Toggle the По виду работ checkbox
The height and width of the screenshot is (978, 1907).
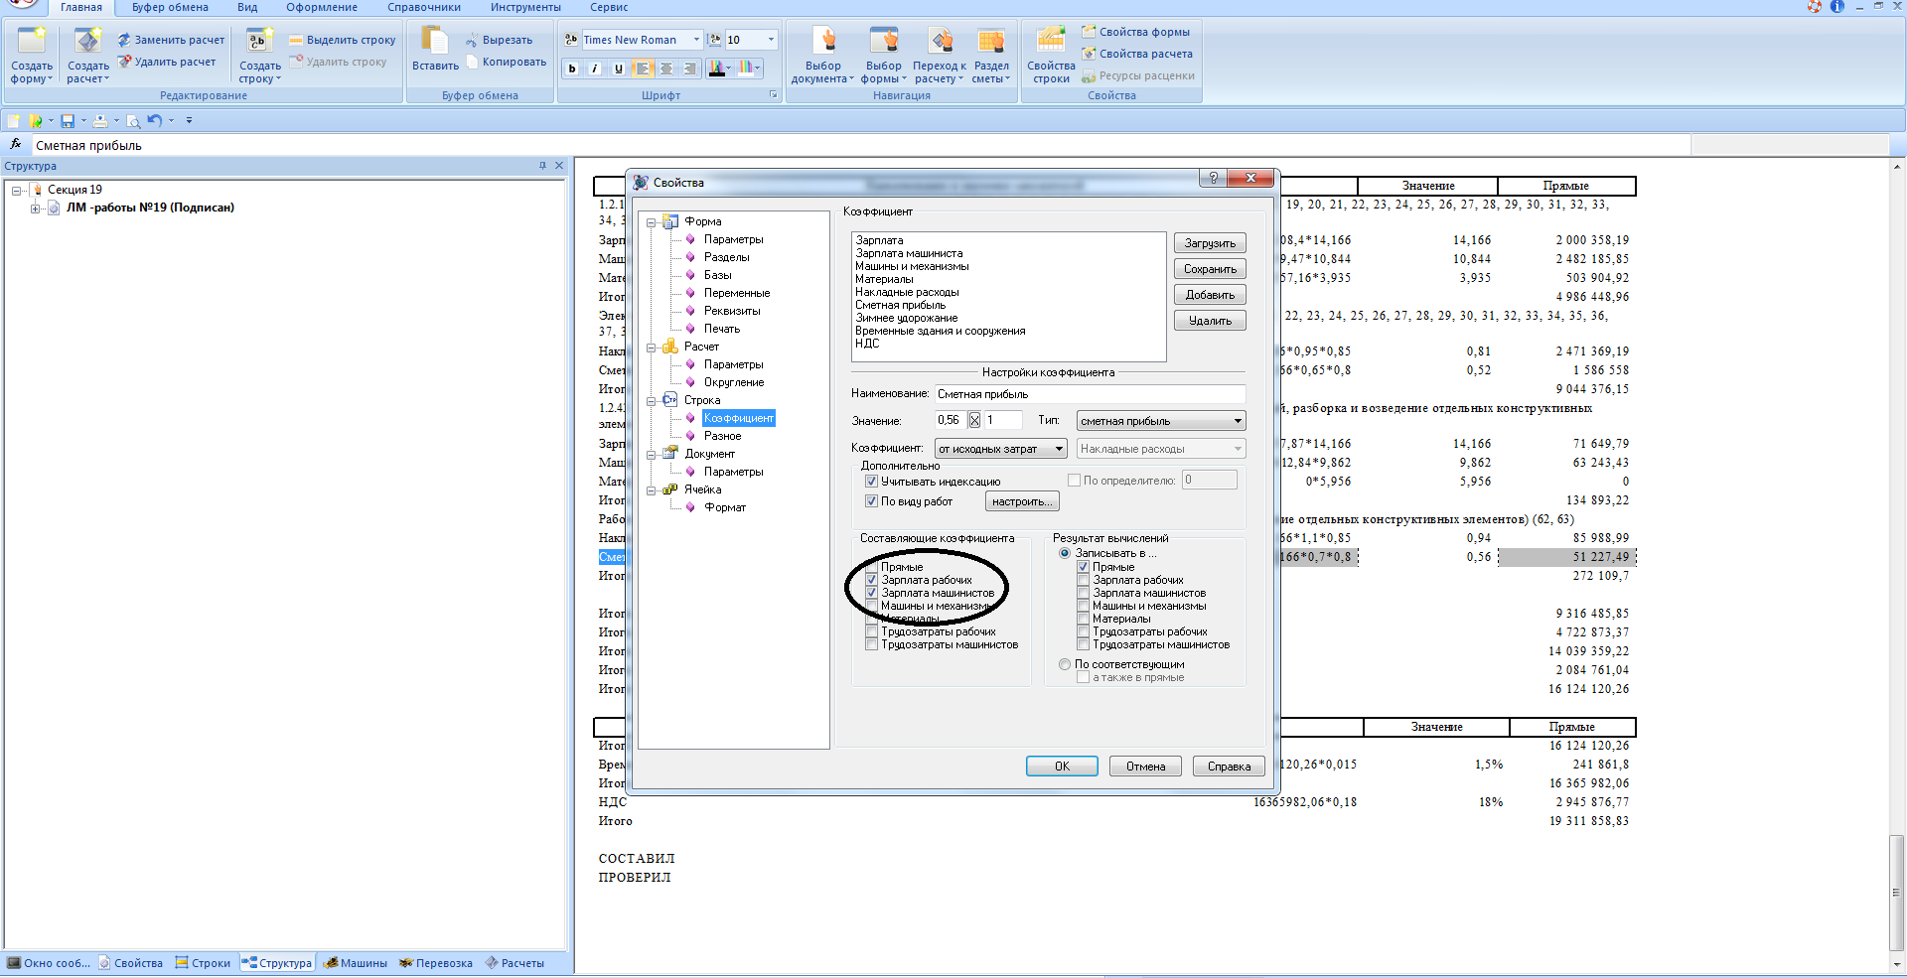click(x=871, y=501)
